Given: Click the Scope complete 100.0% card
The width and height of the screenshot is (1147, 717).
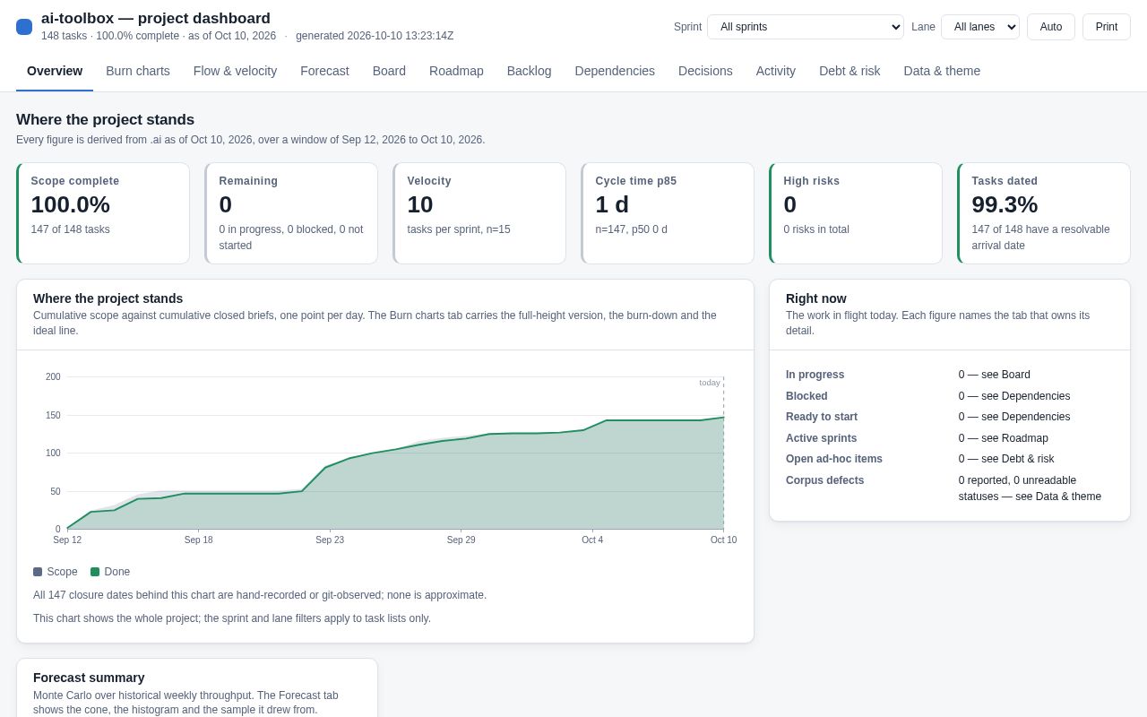Looking at the screenshot, I should [103, 213].
